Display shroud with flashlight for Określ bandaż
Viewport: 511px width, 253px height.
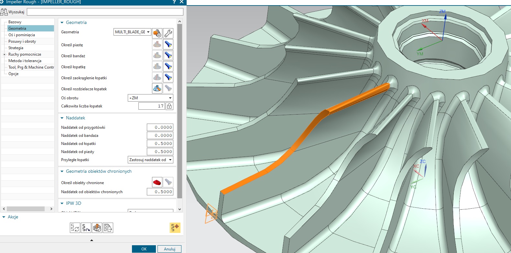click(x=168, y=55)
